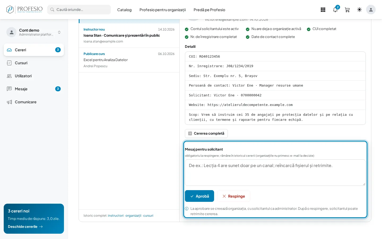The image size is (382, 239).
Task: Select the Excel pentru Analiza Datelor request
Action: click(129, 60)
